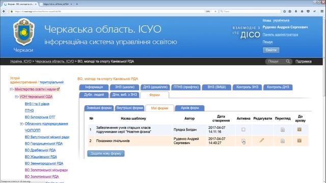Open ВНЗ І та ІІ рівня link

[x=37, y=104]
